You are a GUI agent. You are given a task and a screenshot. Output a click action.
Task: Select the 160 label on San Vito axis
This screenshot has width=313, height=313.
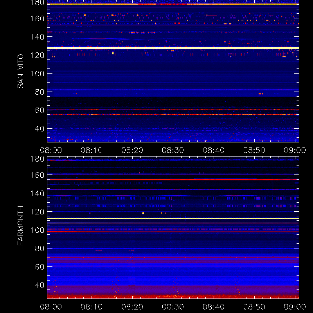click(37, 18)
